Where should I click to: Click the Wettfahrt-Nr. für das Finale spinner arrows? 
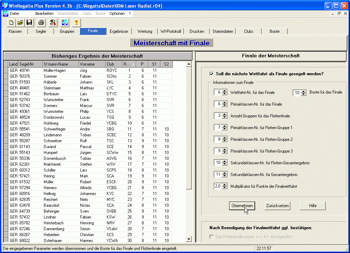(x=225, y=93)
